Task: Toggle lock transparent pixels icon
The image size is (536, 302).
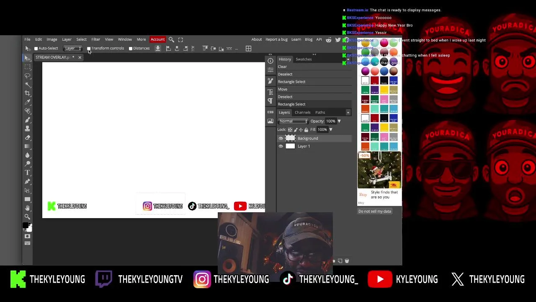Action: tap(290, 130)
